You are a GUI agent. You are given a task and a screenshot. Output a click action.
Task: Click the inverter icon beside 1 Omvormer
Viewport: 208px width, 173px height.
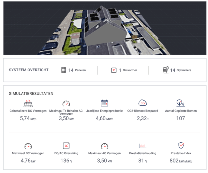click(114, 70)
